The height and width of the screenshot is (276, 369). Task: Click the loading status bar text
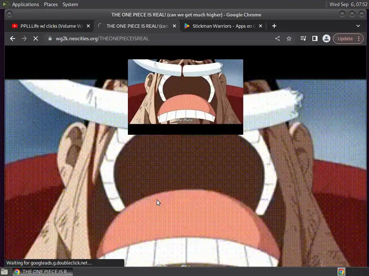pos(49,263)
